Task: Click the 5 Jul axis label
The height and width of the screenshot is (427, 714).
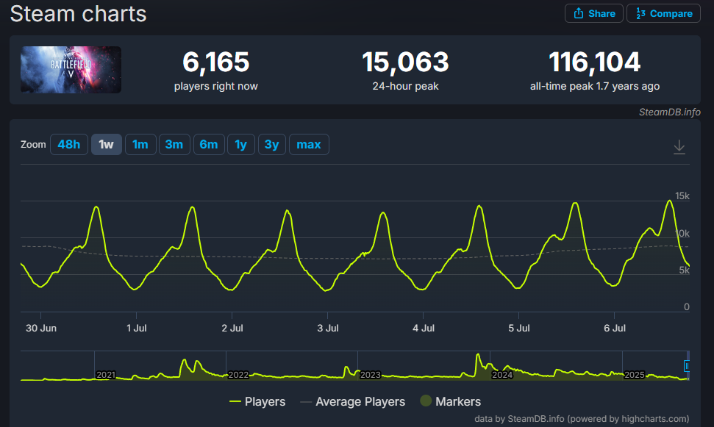Action: click(519, 328)
